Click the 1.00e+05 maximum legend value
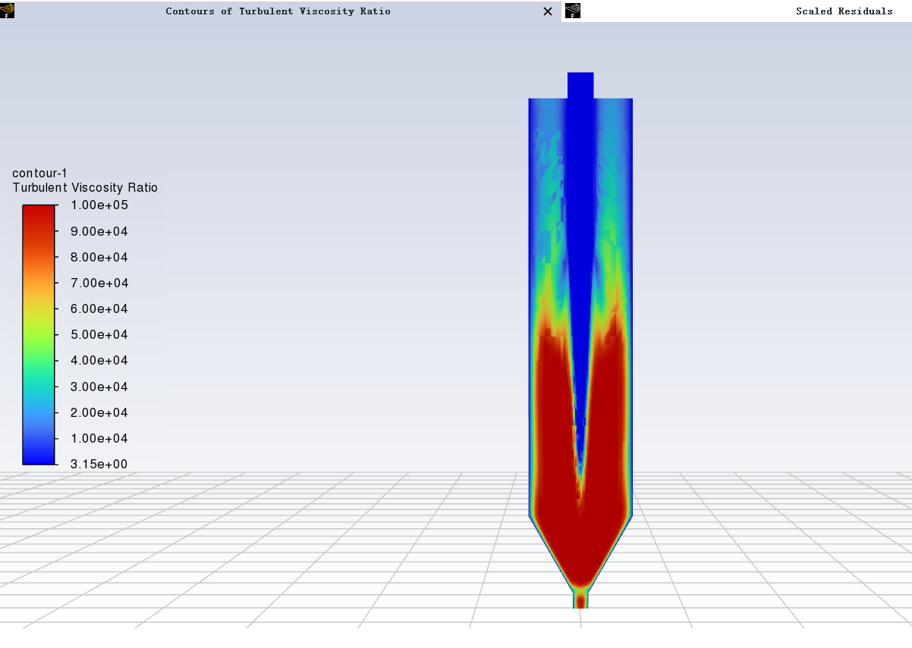The image size is (912, 648). [99, 205]
